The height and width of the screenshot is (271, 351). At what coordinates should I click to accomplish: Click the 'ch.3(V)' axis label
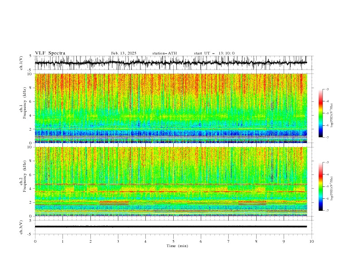(x=21, y=227)
